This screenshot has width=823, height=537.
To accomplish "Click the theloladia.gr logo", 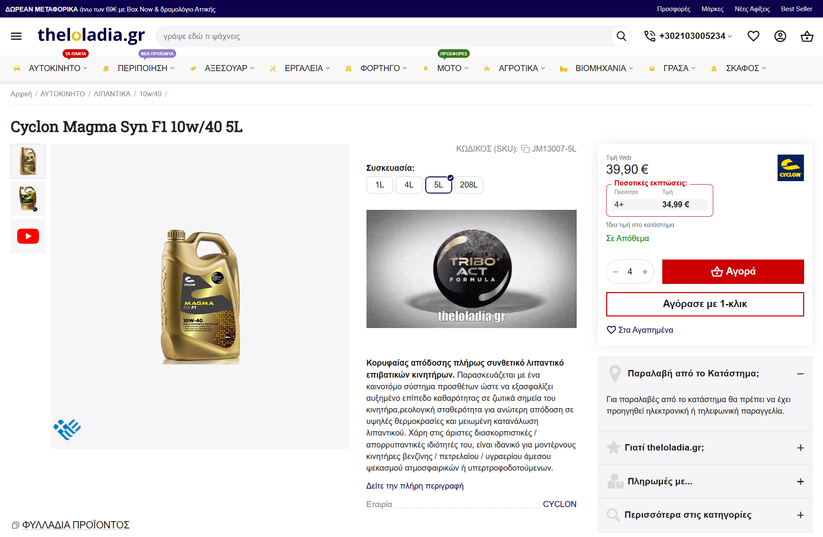I will coord(91,36).
